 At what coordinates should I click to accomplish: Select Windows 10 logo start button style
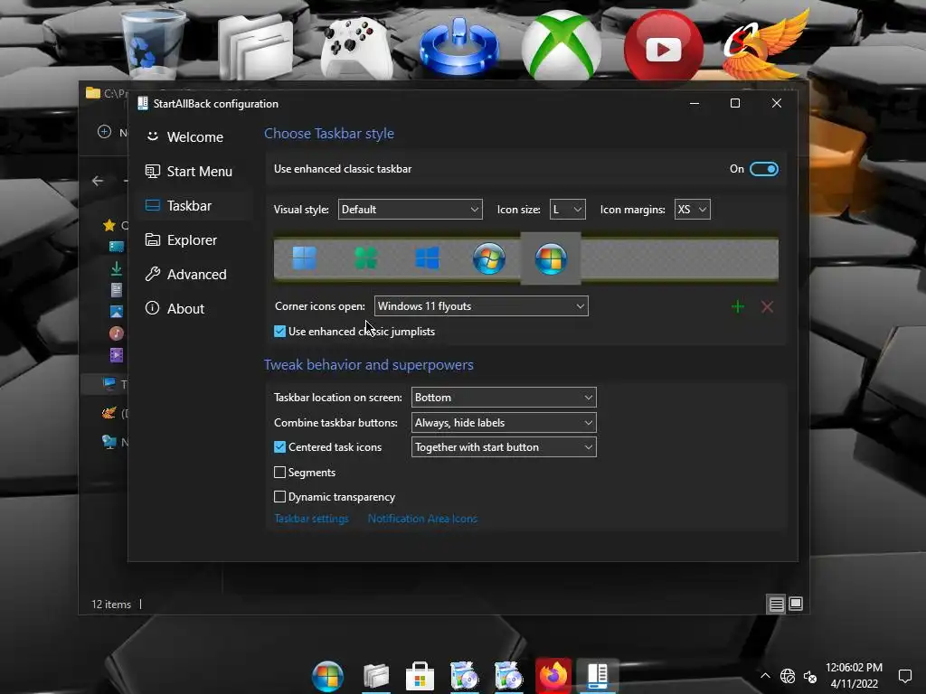[427, 258]
